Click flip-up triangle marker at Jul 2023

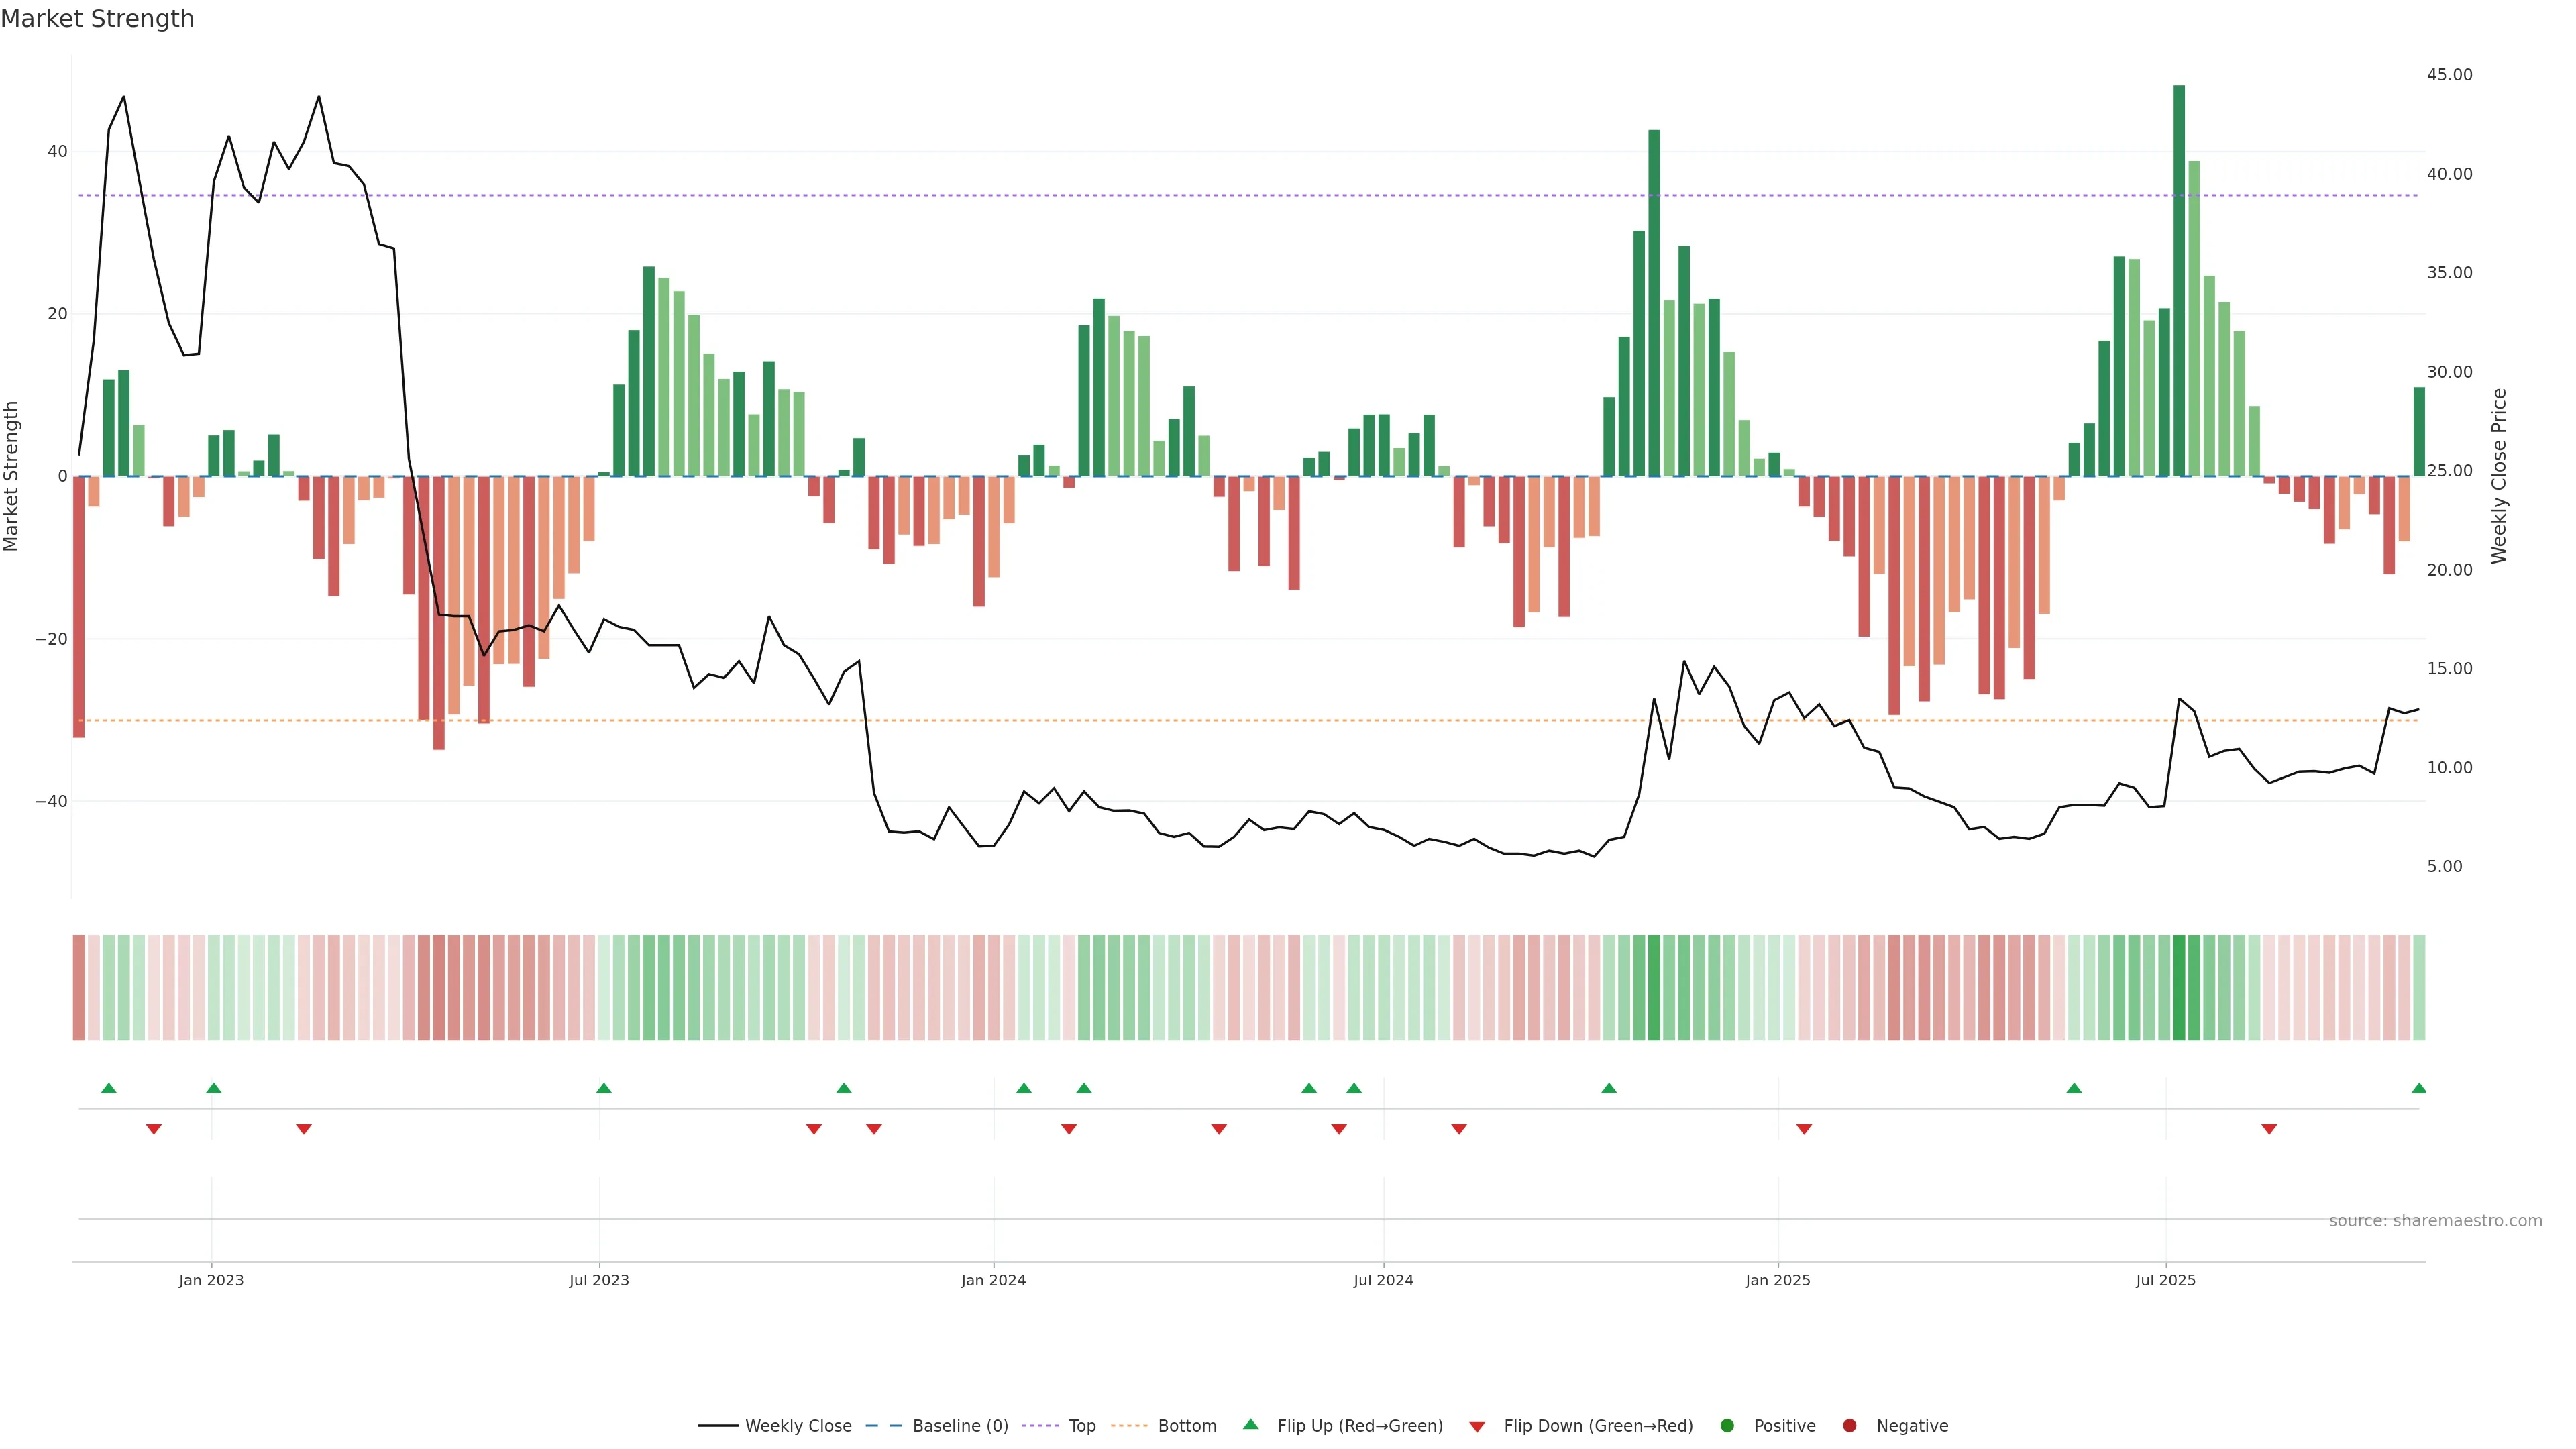pos(603,1088)
